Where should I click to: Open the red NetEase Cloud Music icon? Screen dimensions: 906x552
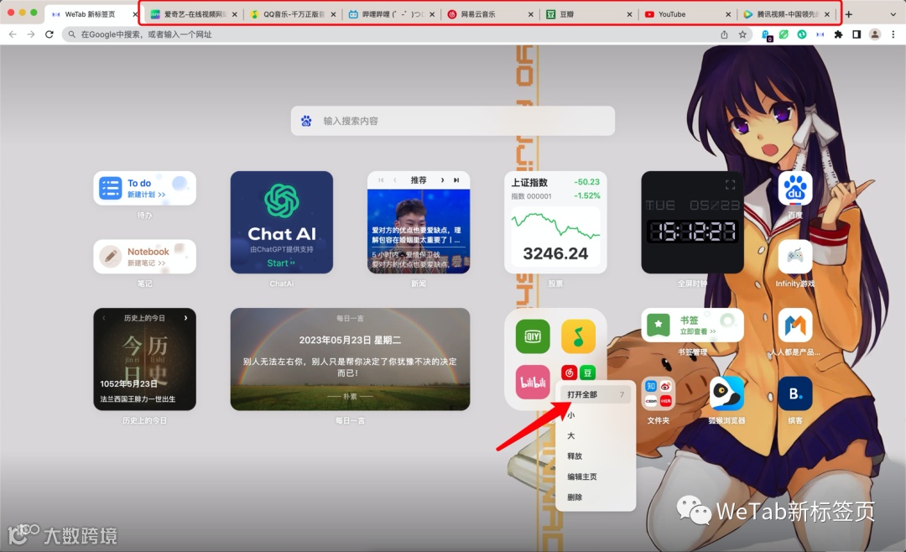pos(569,372)
